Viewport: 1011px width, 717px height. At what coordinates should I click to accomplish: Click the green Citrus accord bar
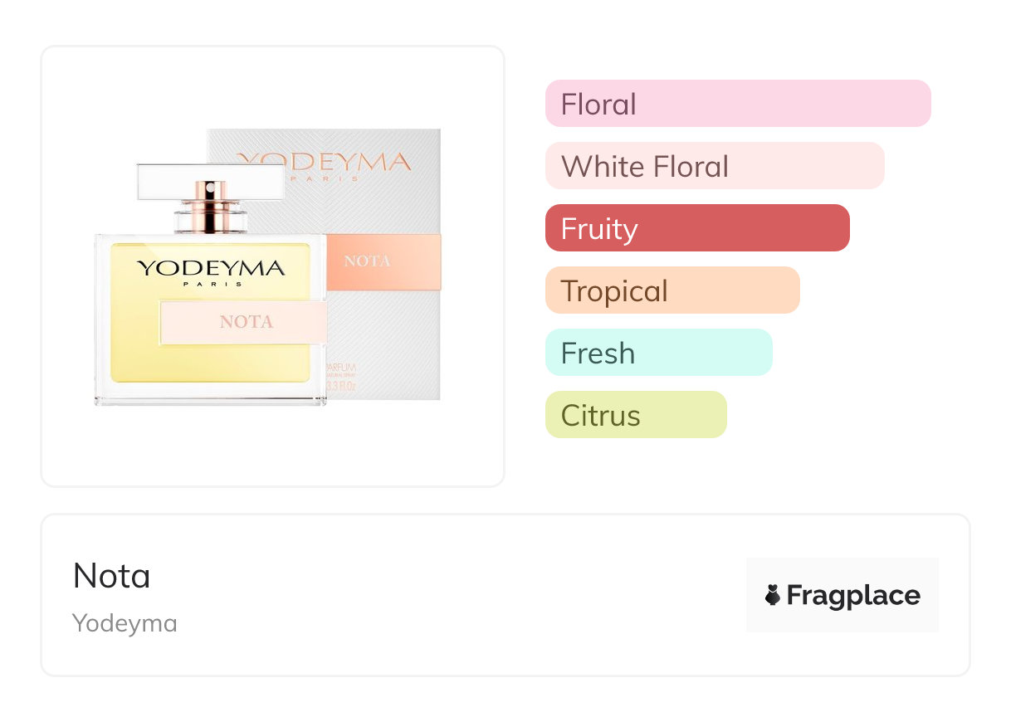[636, 415]
